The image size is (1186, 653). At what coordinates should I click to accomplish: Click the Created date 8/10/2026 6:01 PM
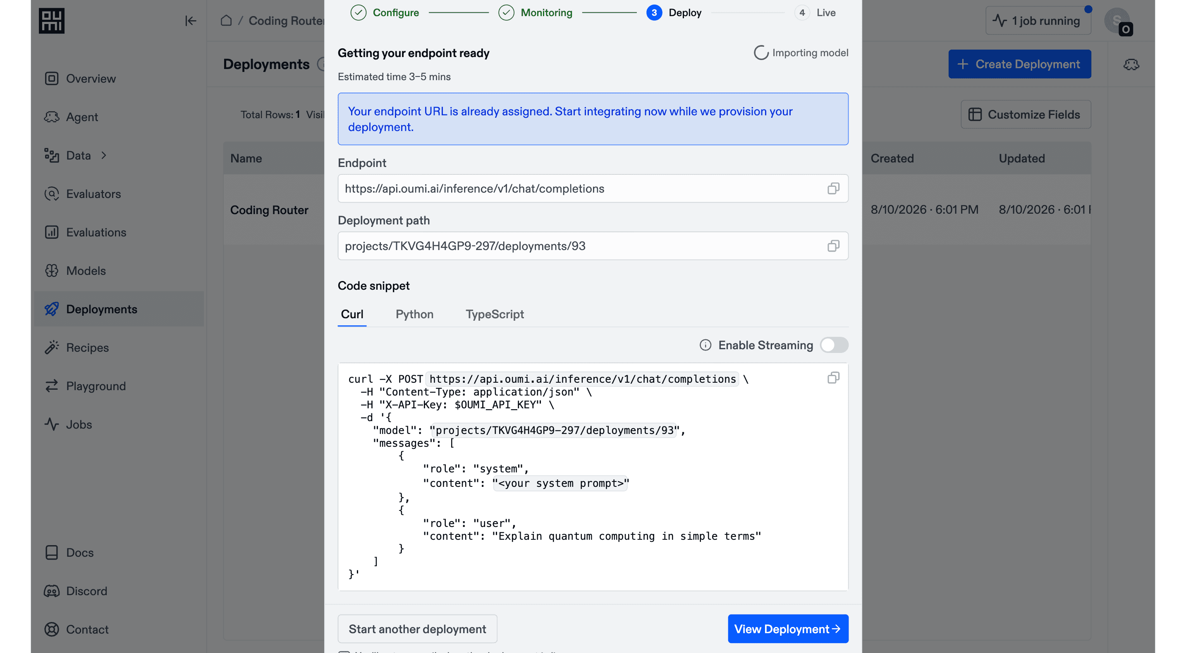(924, 210)
